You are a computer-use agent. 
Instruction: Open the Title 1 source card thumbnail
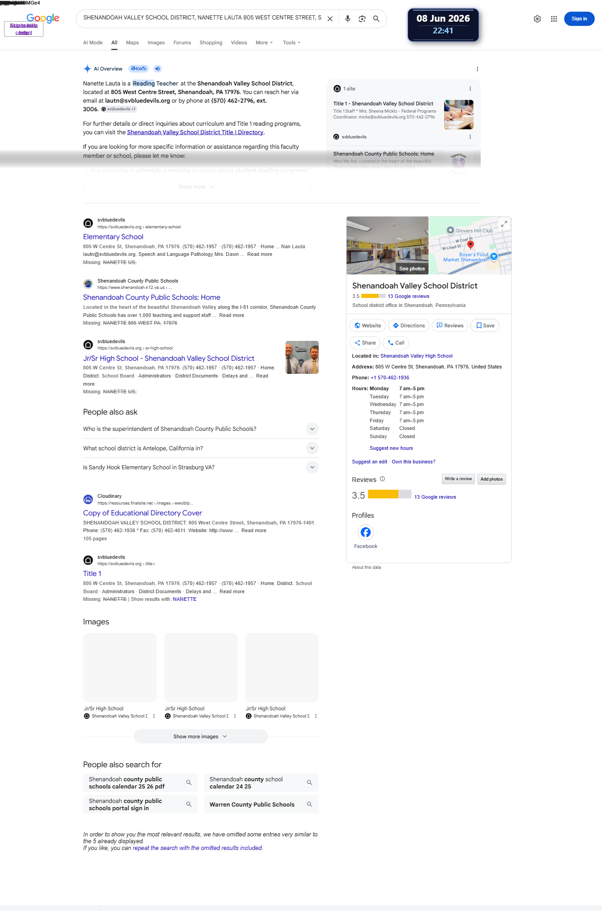coord(459,115)
